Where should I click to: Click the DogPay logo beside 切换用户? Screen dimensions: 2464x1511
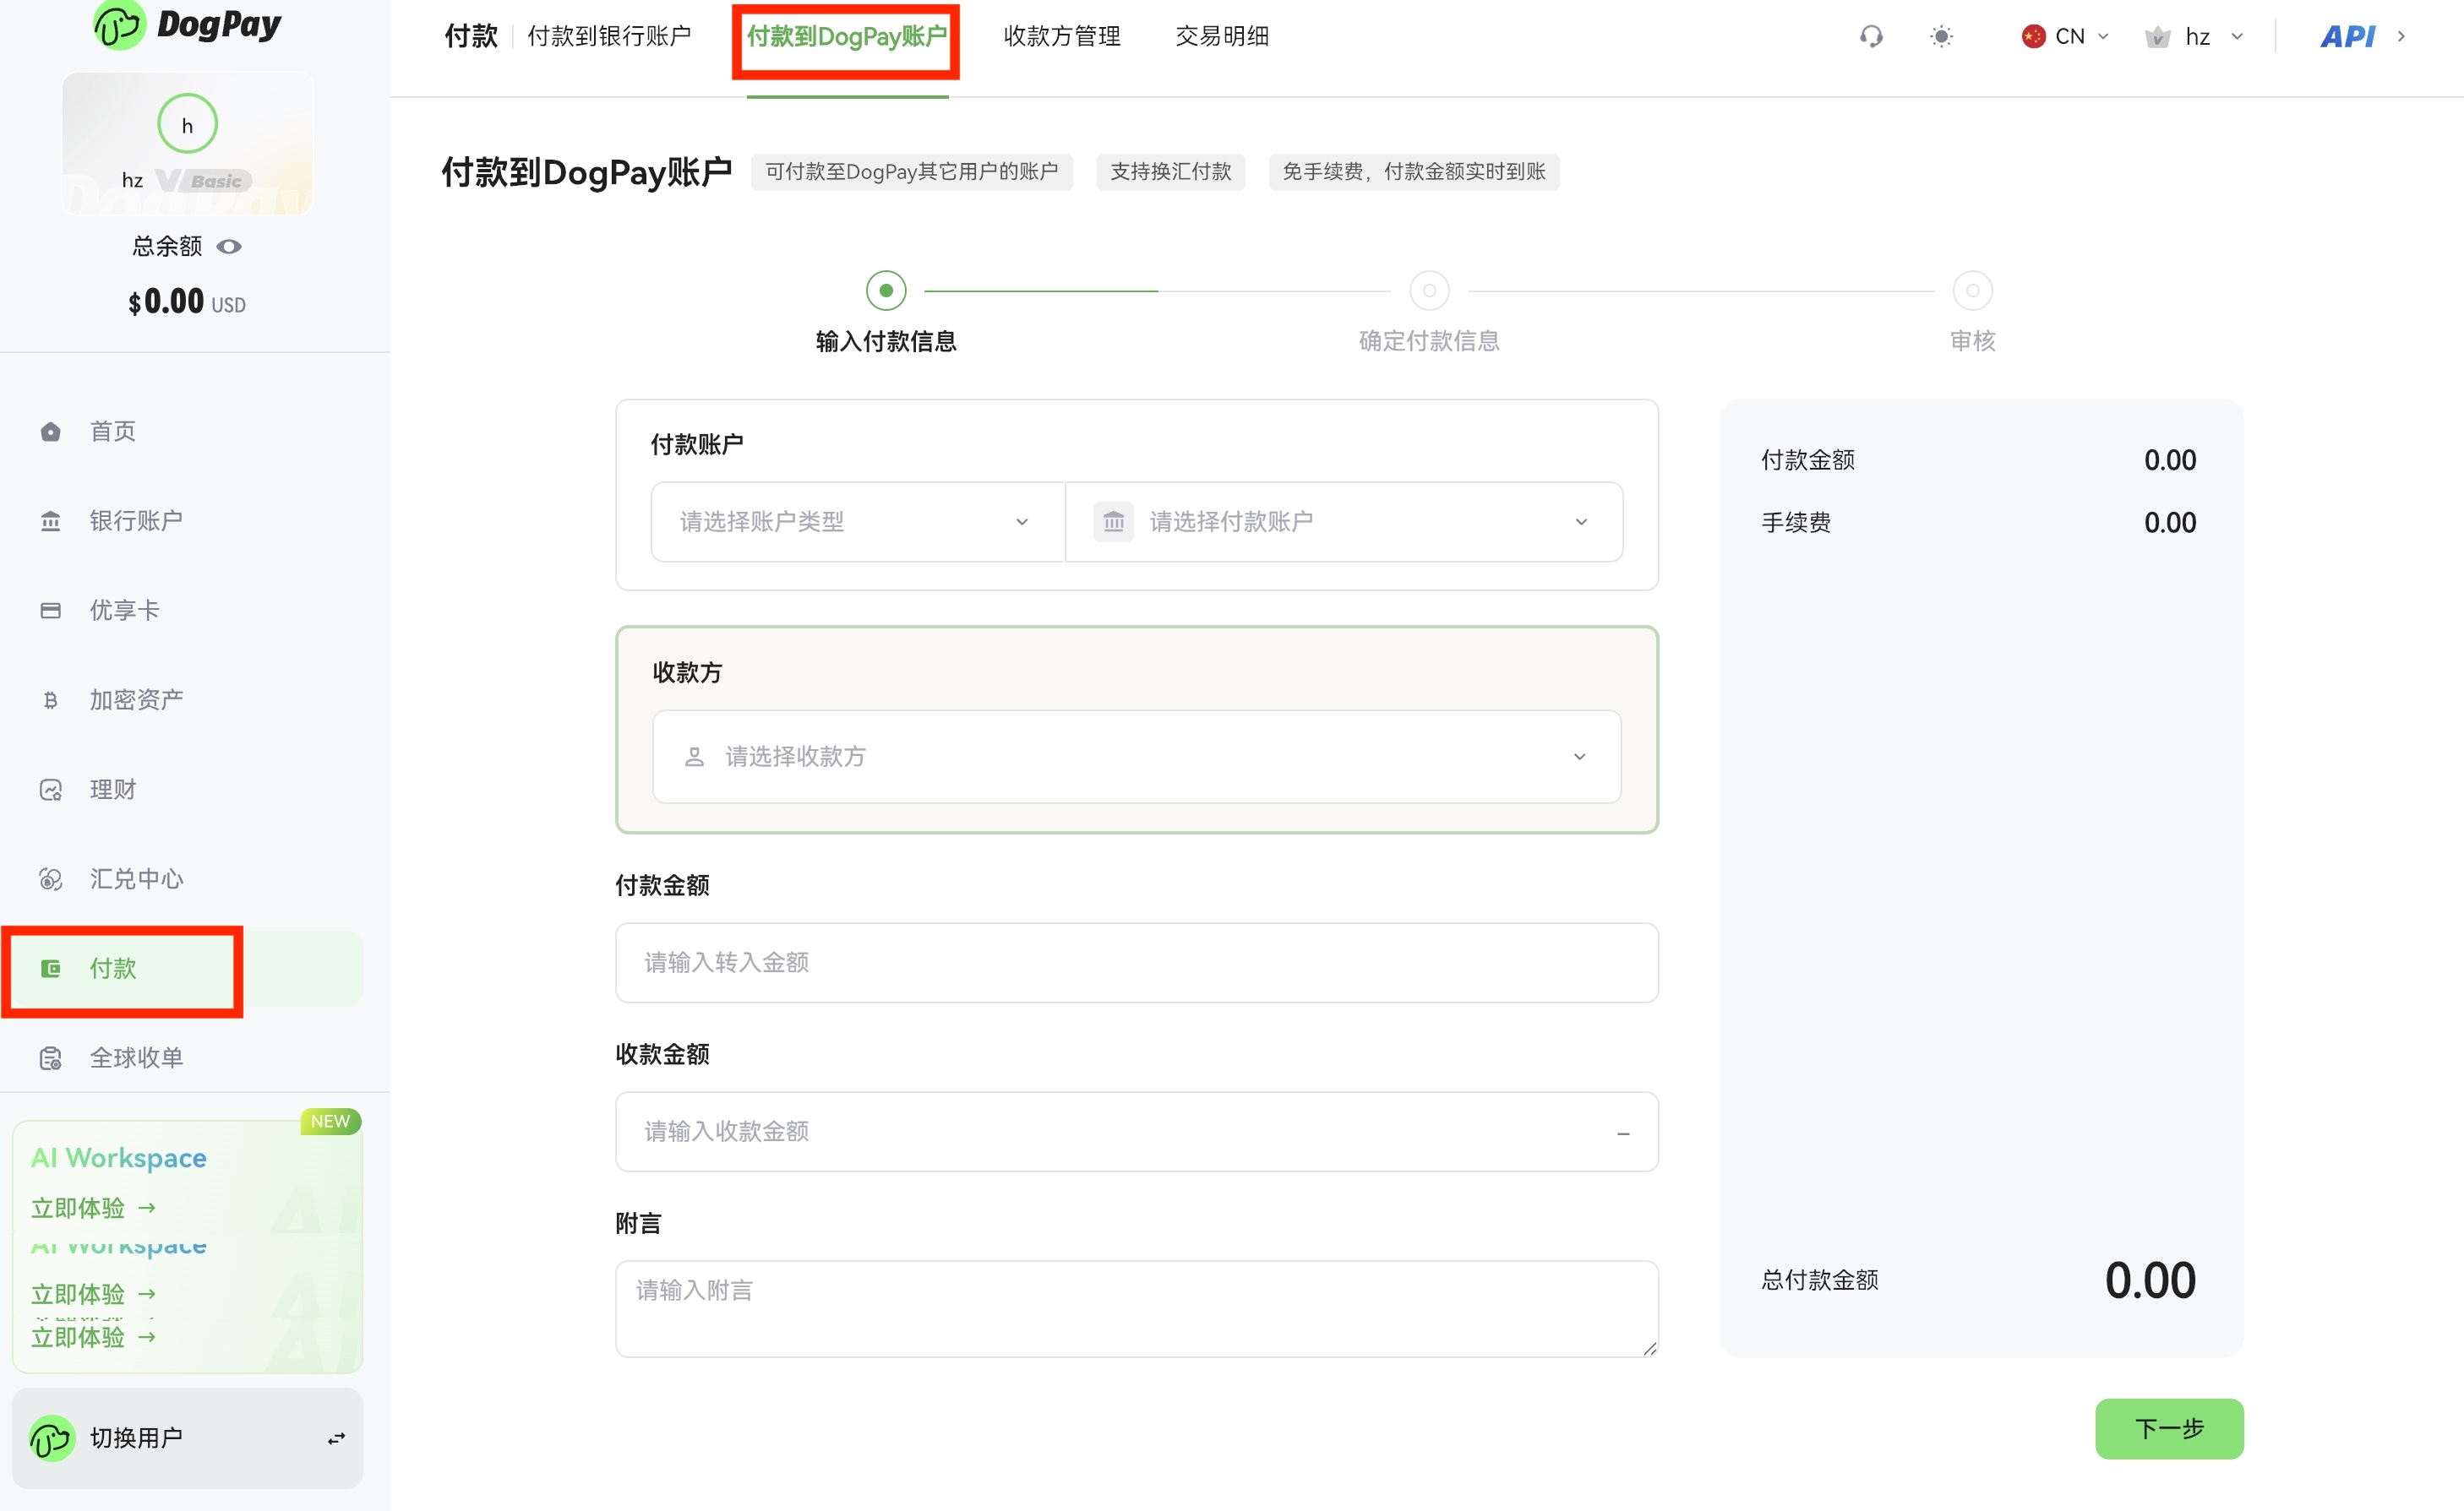pyautogui.click(x=51, y=1438)
